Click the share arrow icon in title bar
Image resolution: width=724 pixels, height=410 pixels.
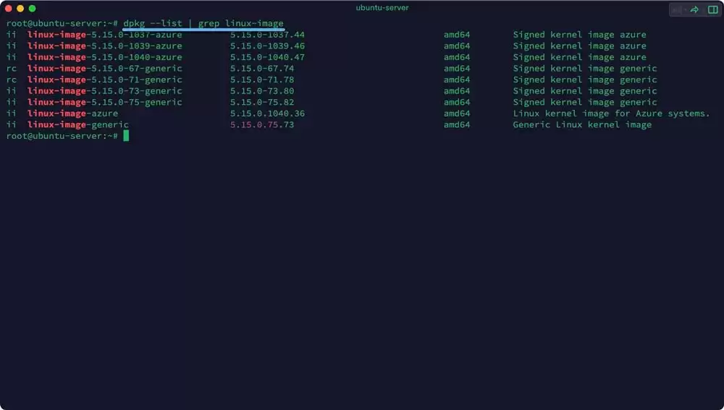[x=694, y=9]
